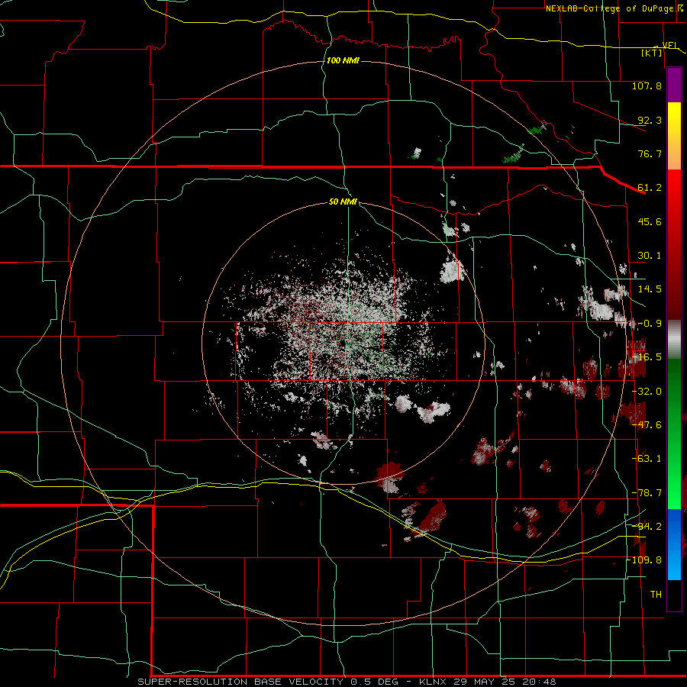Click the KLNX radar site identifier

coord(431,682)
